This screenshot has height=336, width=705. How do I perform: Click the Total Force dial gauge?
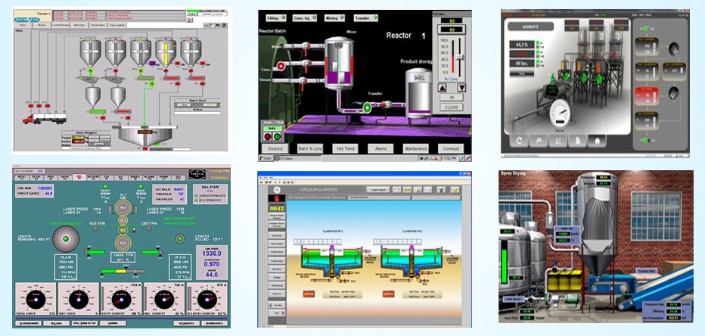coord(36,300)
